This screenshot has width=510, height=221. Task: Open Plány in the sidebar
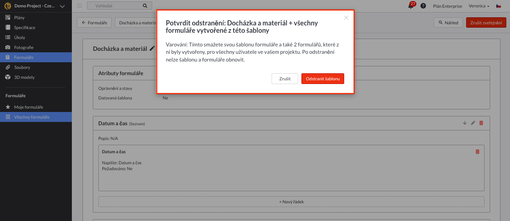(x=20, y=18)
